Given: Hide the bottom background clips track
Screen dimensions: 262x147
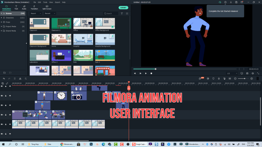Looking at the screenshot, I should 10,124.
